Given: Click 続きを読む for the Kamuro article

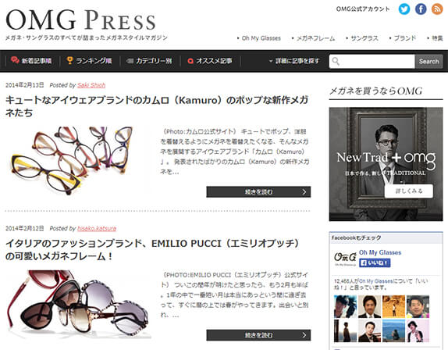Looking at the screenshot, I should tap(258, 192).
